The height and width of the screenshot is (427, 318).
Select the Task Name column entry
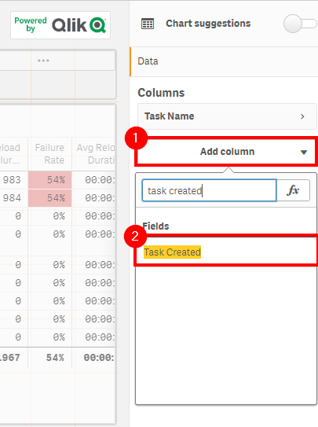click(227, 116)
